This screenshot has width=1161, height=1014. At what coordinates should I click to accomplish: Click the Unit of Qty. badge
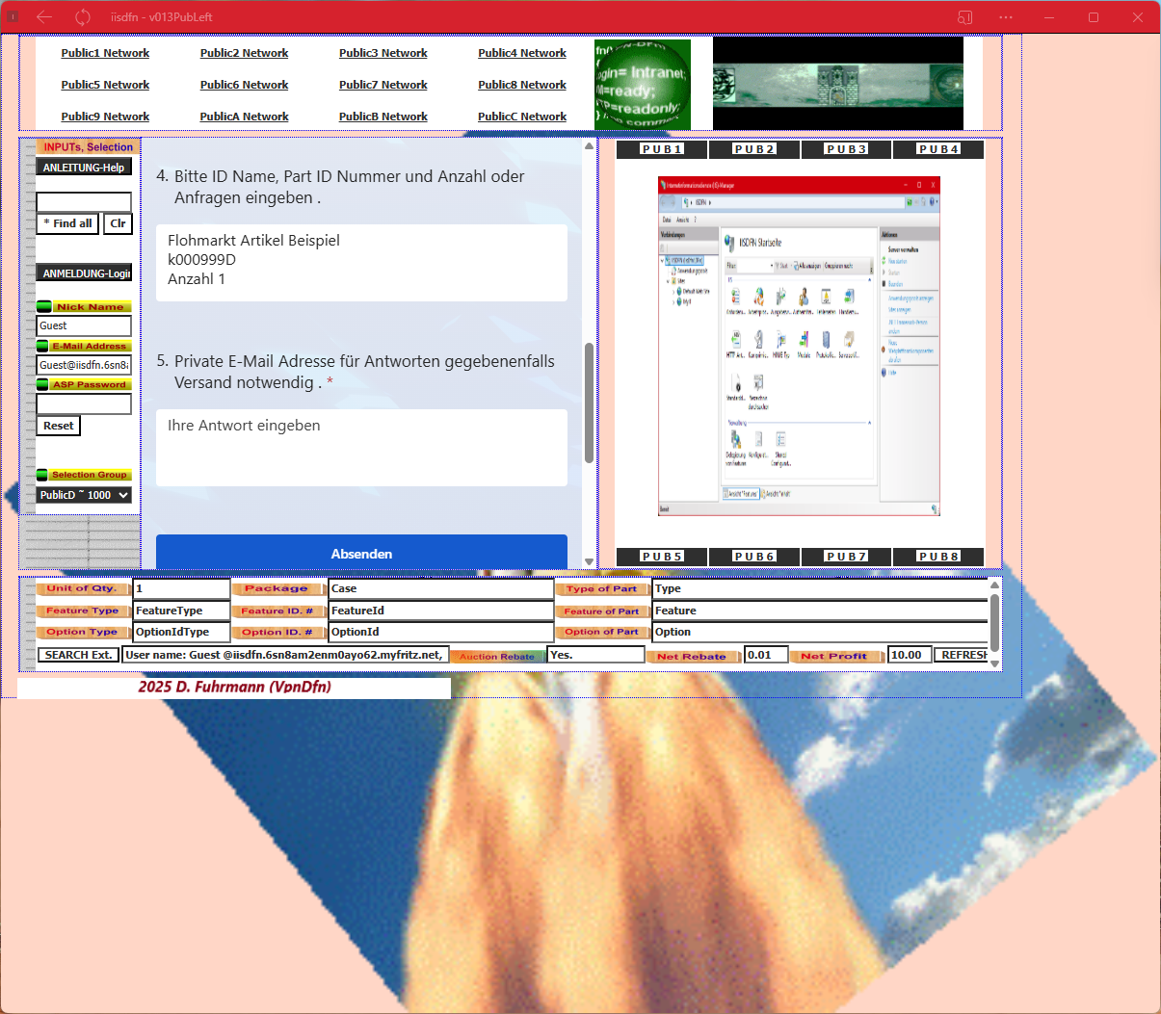click(80, 588)
